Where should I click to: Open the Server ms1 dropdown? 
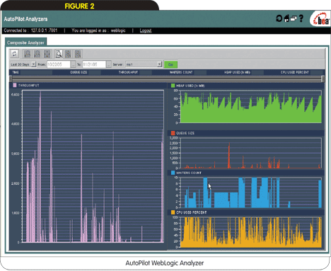pyautogui.click(x=144, y=64)
